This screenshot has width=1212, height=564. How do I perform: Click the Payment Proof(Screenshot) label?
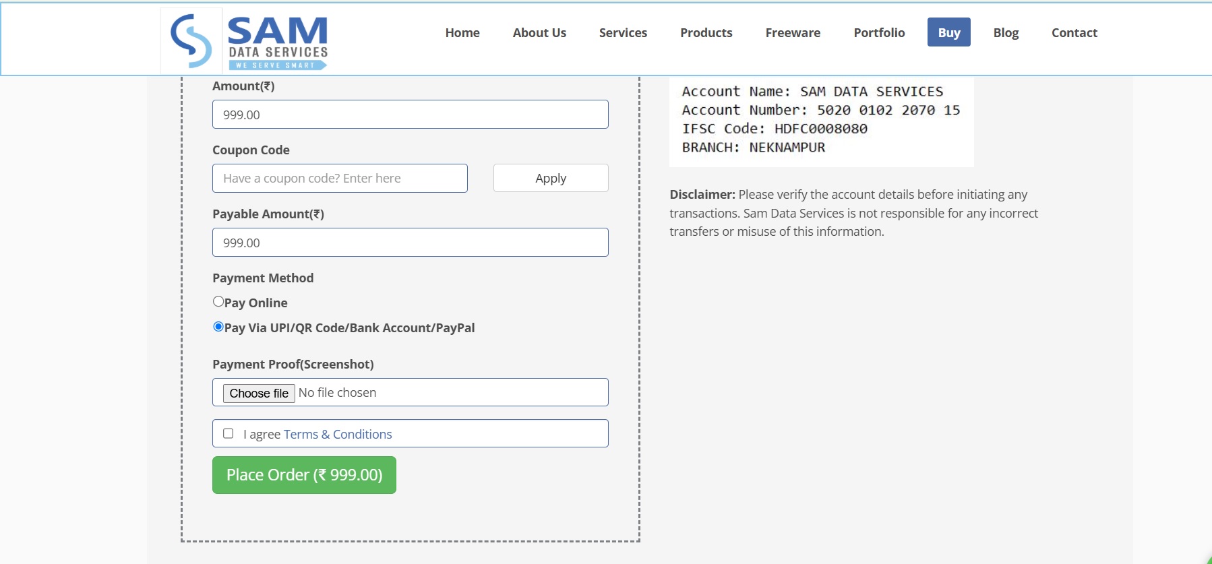click(x=293, y=365)
